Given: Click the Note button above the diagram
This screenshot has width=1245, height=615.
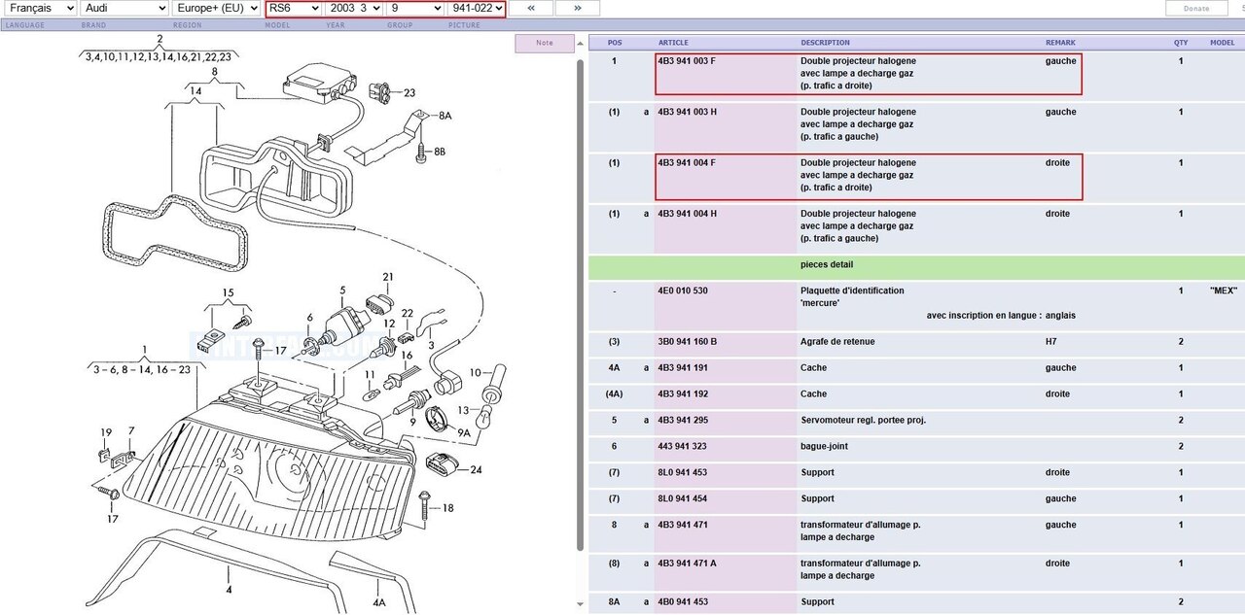Looking at the screenshot, I should 545,43.
